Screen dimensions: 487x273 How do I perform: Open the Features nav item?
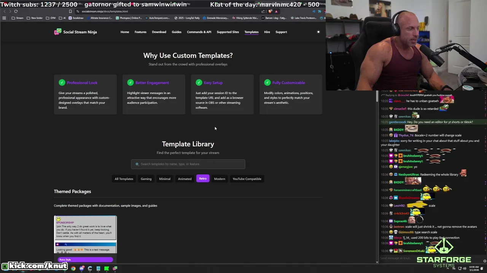(x=140, y=32)
